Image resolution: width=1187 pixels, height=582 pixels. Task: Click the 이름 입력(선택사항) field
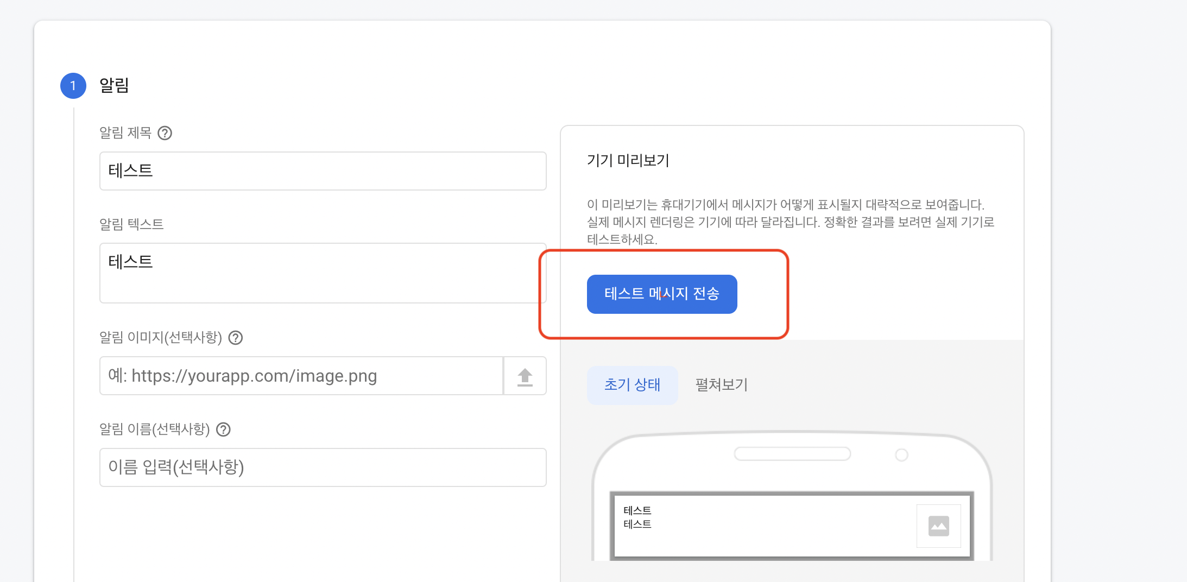click(323, 467)
